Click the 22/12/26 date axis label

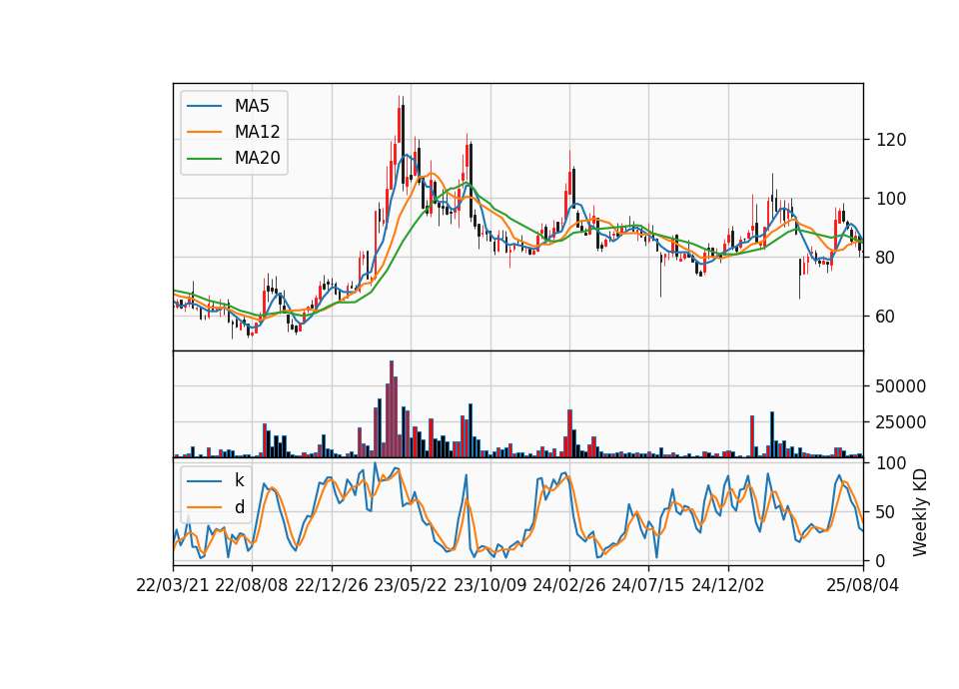(332, 585)
